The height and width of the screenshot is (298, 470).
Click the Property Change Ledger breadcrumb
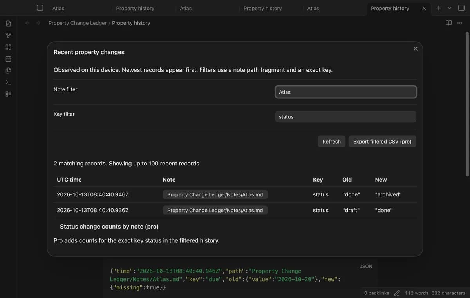tap(78, 23)
